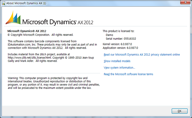Click the 'Gailly and Mark Adler' line
This screenshot has width=192, height=118.
pyautogui.click(x=33, y=61)
